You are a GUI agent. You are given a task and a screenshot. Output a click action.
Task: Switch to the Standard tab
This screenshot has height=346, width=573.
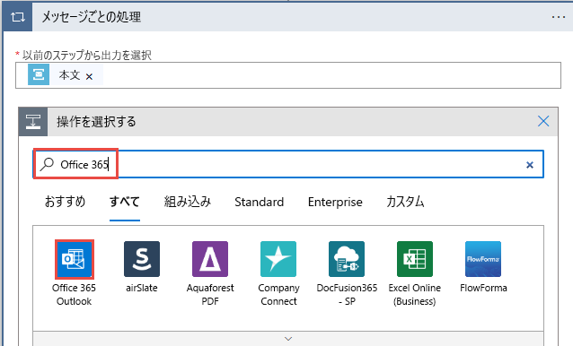(259, 202)
